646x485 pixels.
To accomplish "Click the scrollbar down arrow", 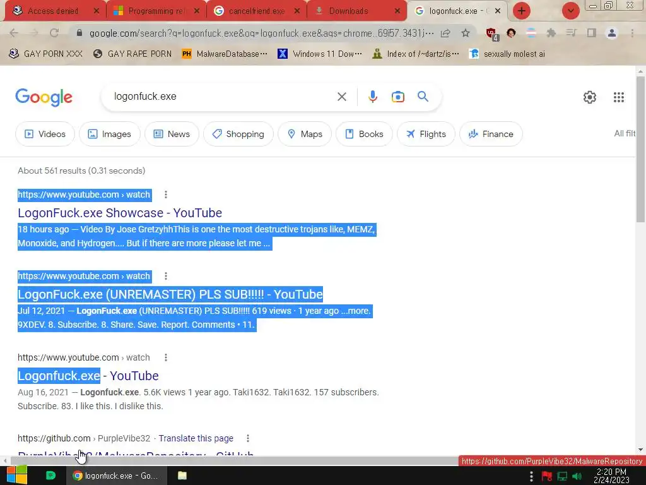I will (x=640, y=450).
